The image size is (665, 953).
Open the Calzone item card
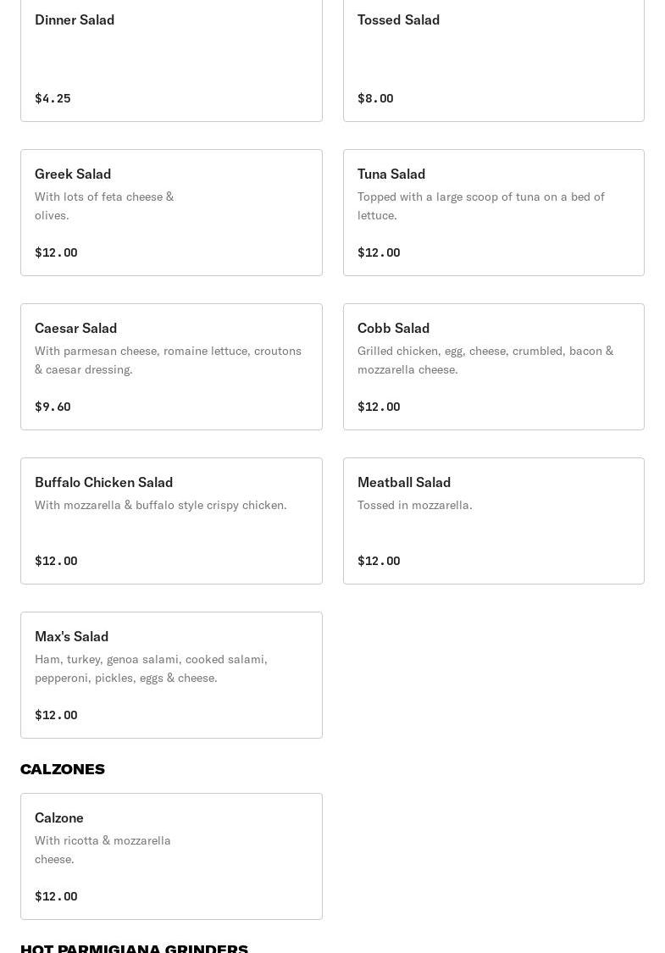coord(171,856)
